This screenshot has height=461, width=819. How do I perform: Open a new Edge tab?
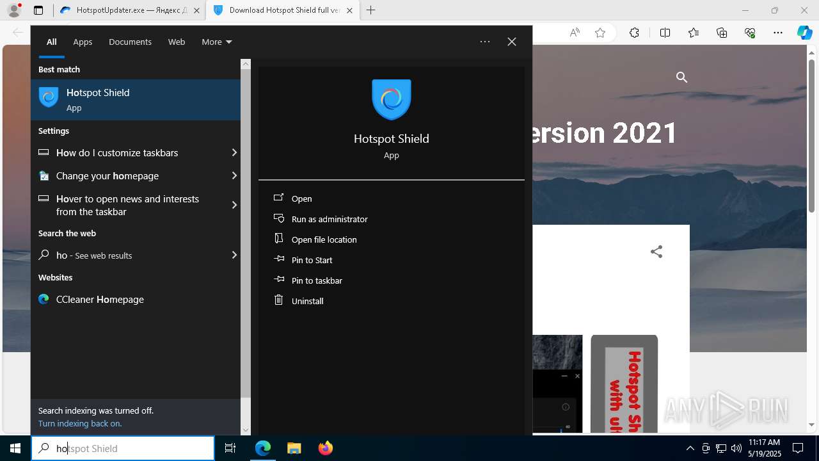371,10
